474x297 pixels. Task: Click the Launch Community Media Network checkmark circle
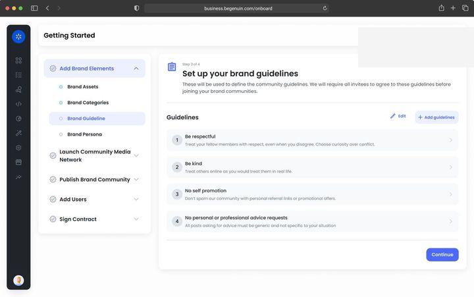point(53,155)
